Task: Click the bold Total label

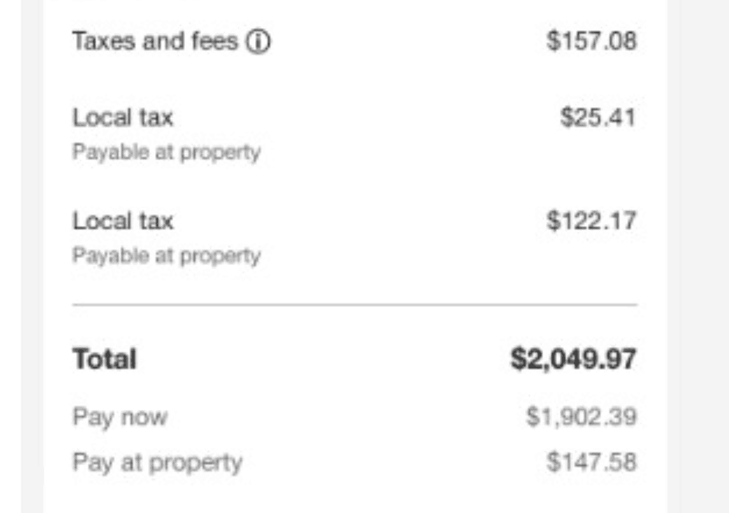Action: (x=105, y=359)
